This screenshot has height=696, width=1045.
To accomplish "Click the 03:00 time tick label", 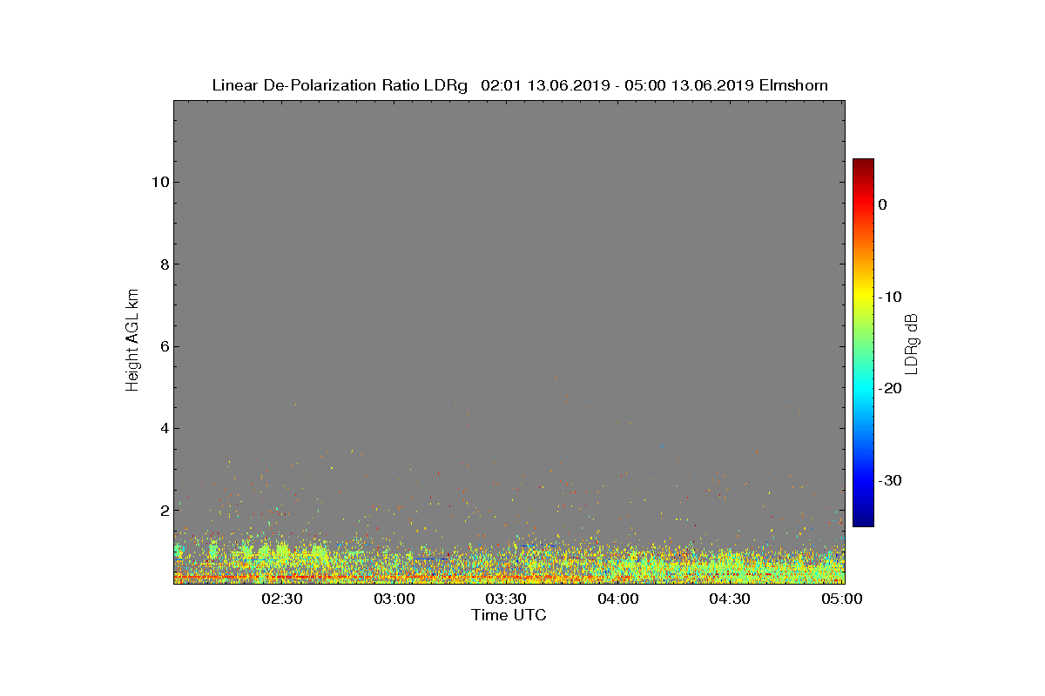I will (x=394, y=599).
